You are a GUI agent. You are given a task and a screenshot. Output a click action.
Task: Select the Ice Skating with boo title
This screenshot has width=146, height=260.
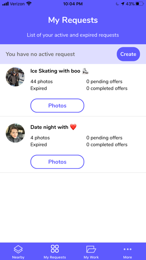pos(55,71)
